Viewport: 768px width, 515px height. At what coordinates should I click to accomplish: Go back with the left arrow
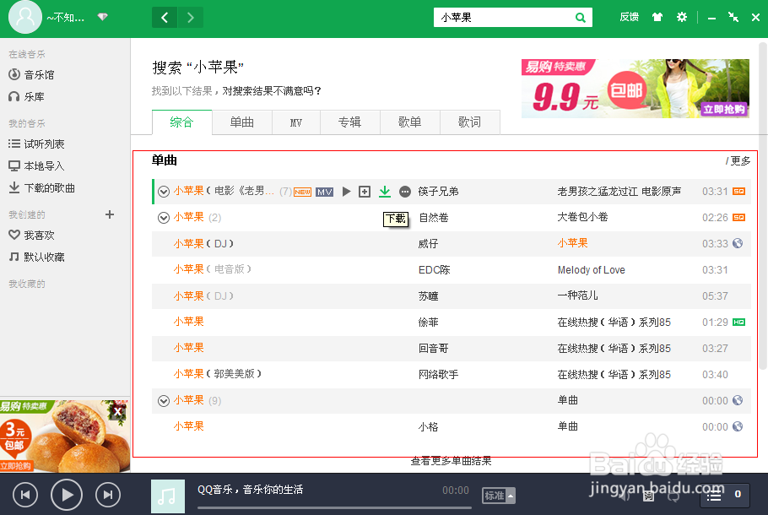pyautogui.click(x=165, y=18)
